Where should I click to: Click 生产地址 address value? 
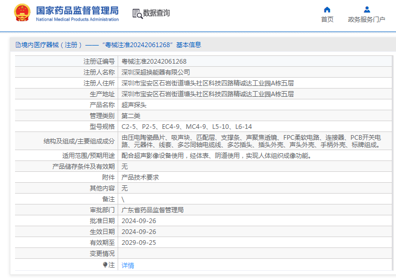pos(208,94)
